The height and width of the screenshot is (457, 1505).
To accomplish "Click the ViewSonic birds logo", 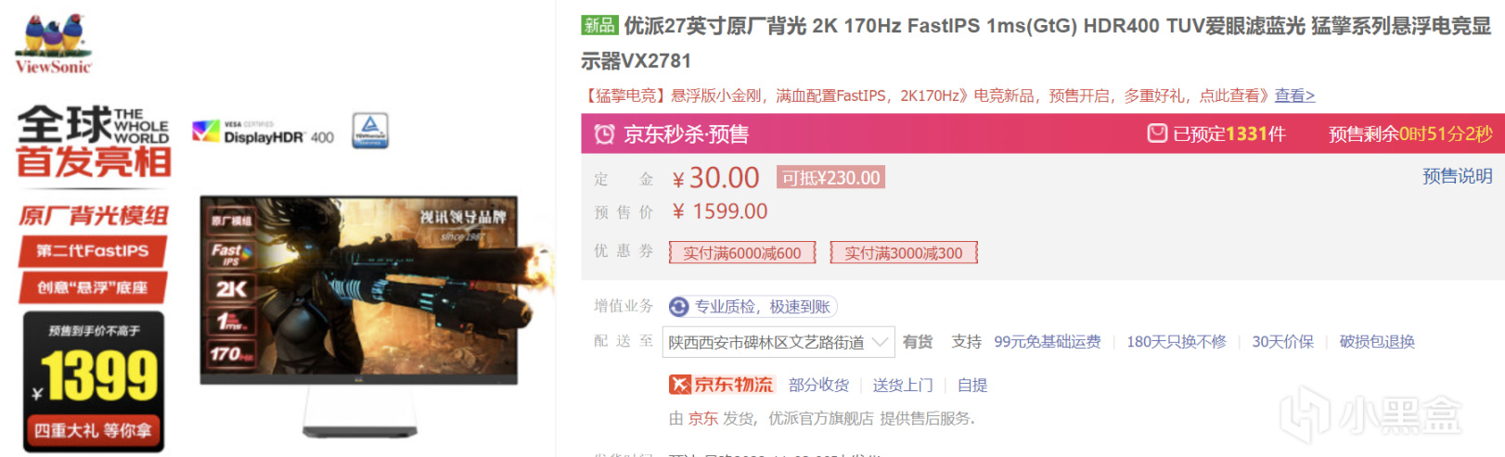I will click(x=54, y=44).
